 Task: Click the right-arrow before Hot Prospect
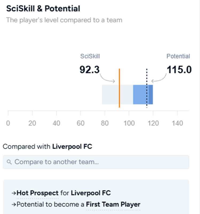pyautogui.click(x=13, y=193)
